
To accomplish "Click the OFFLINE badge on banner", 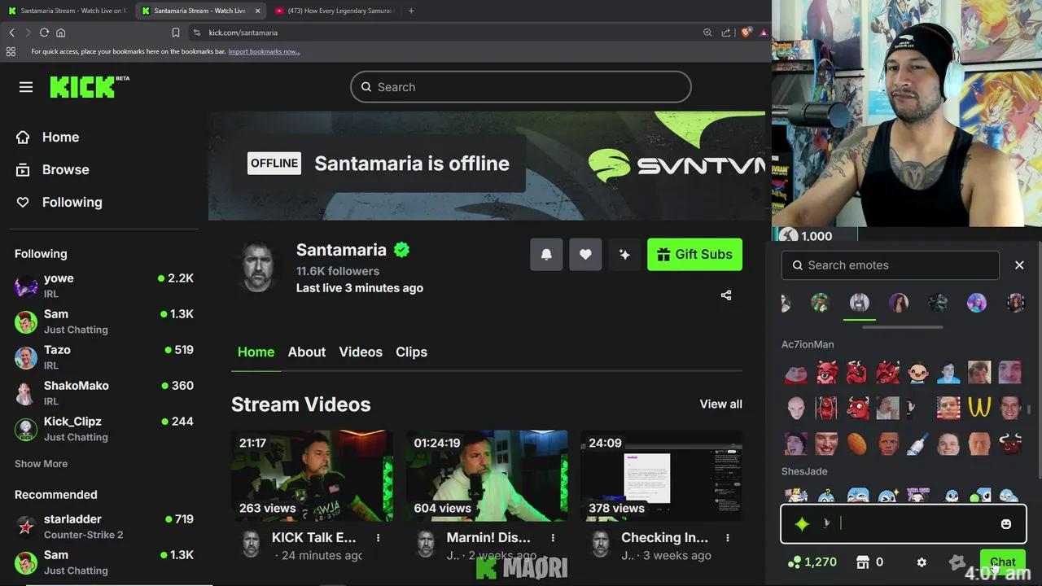I will [274, 164].
